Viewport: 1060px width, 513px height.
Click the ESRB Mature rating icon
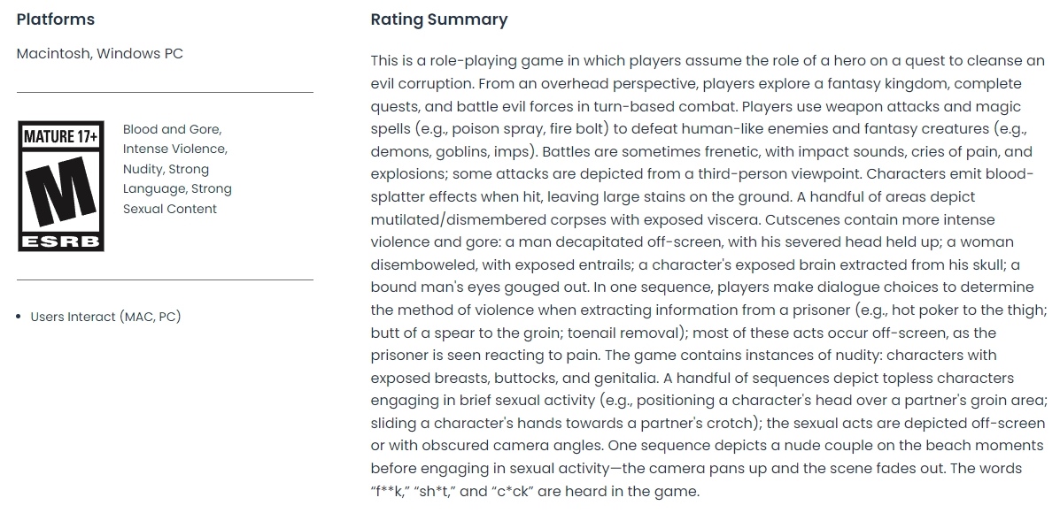(x=60, y=188)
